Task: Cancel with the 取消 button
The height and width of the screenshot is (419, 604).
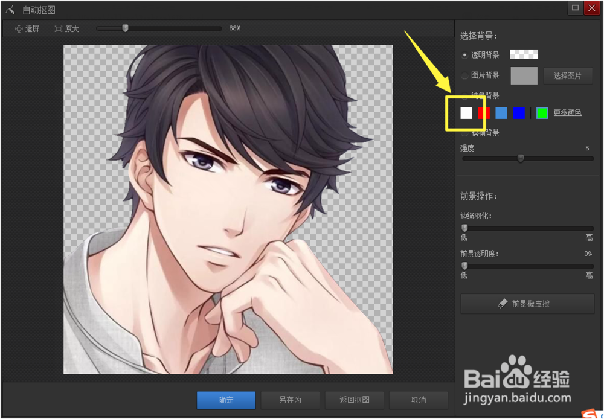Action: [x=419, y=400]
